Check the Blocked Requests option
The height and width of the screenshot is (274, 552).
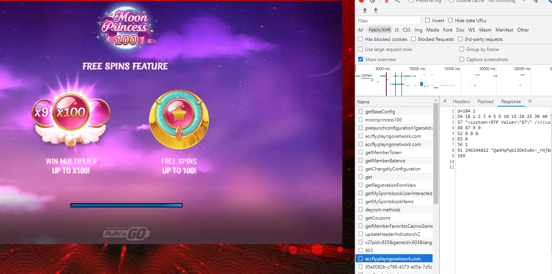tap(414, 39)
